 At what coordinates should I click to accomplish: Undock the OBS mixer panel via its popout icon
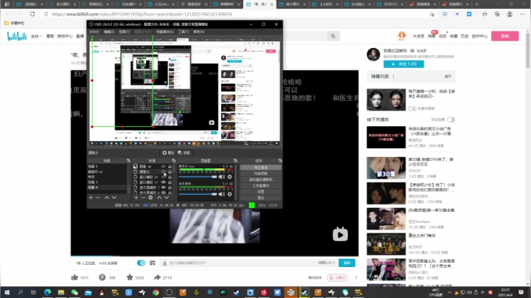point(235,161)
